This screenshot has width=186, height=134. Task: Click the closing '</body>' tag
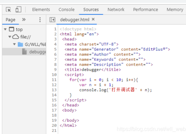[x=70, y=120]
